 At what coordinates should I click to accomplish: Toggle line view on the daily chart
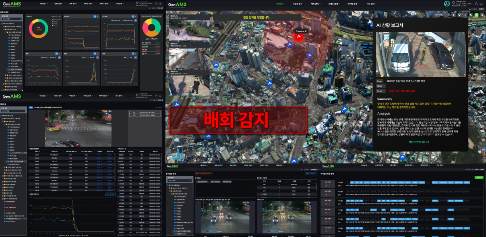(56, 53)
